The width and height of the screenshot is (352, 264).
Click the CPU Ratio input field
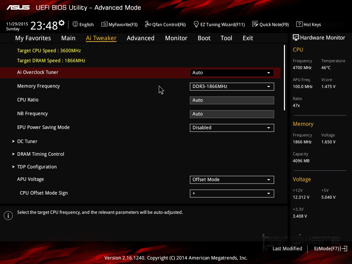point(232,100)
